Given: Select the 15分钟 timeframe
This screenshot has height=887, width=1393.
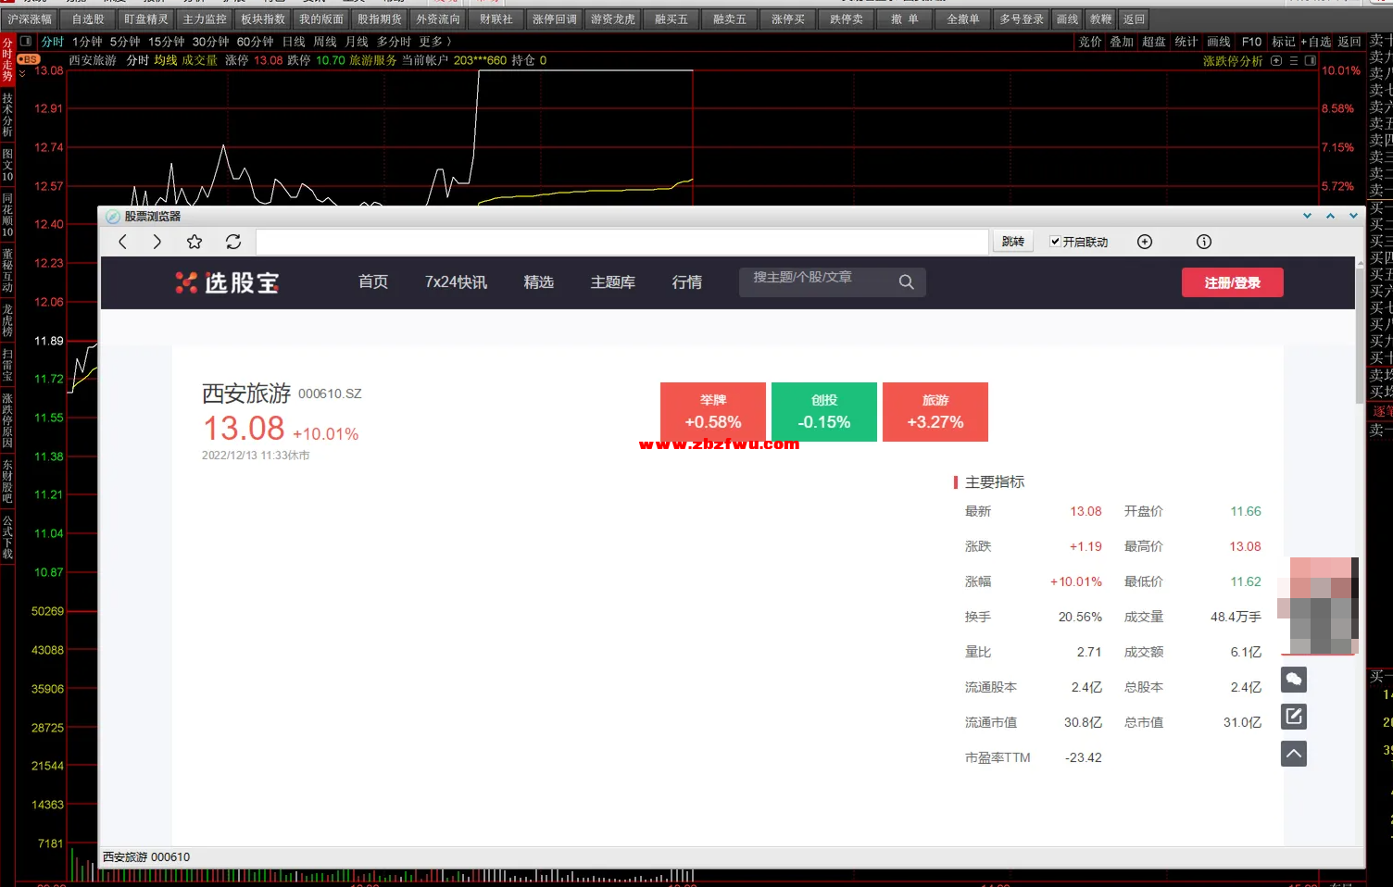Looking at the screenshot, I should click(x=167, y=42).
